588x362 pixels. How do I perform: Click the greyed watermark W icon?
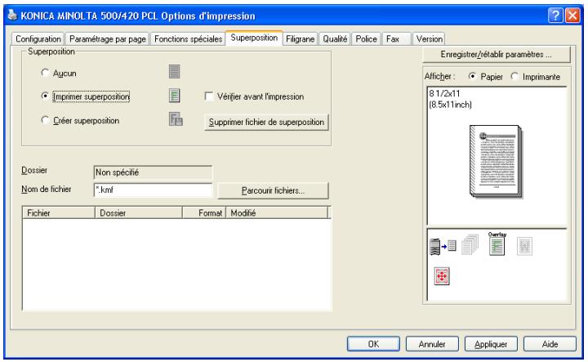[x=524, y=247]
